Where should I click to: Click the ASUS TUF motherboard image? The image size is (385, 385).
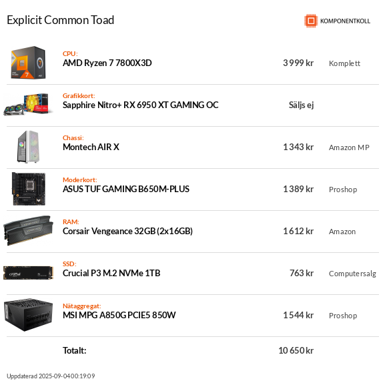(x=29, y=189)
